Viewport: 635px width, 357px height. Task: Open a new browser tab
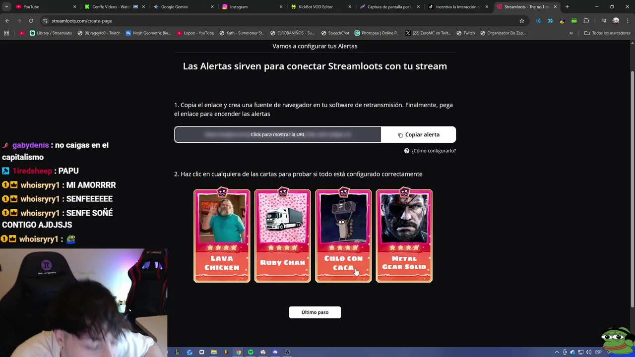coord(567,7)
